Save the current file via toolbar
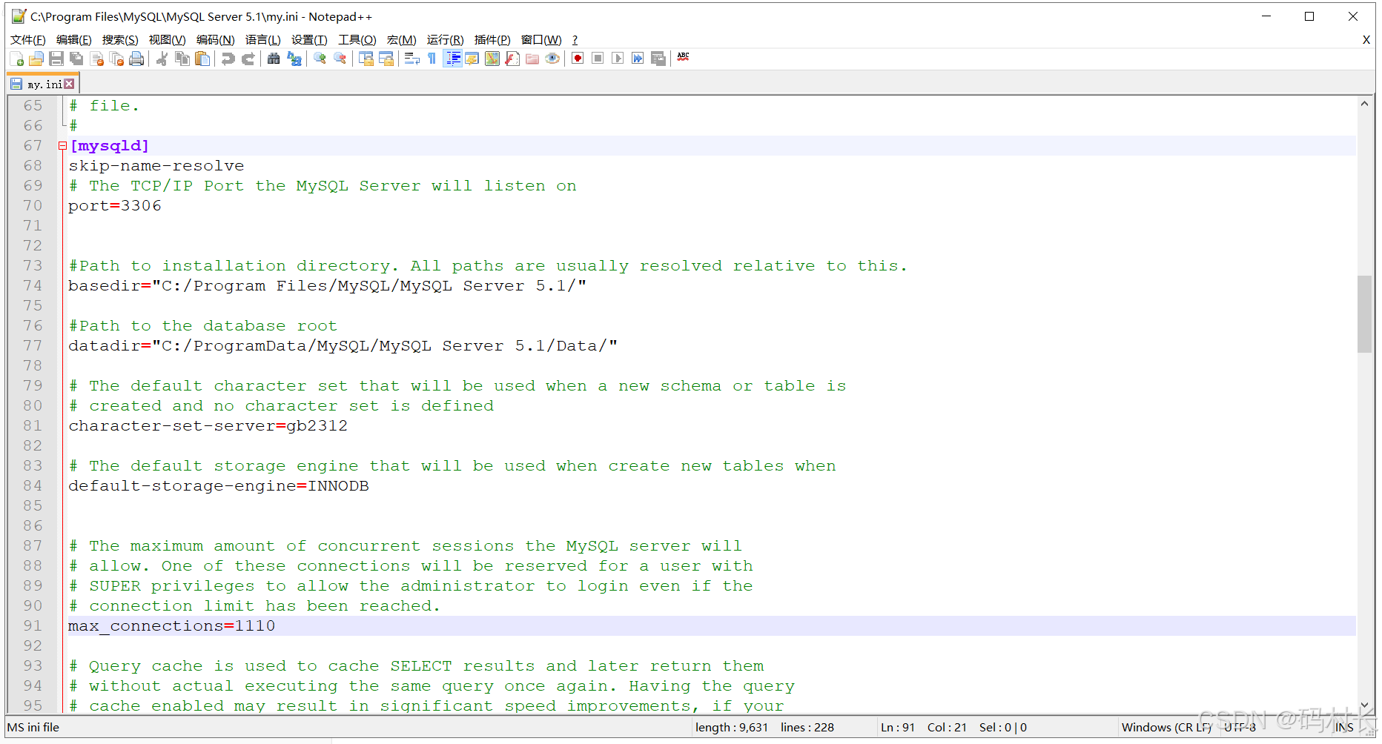This screenshot has height=744, width=1382. (x=56, y=59)
